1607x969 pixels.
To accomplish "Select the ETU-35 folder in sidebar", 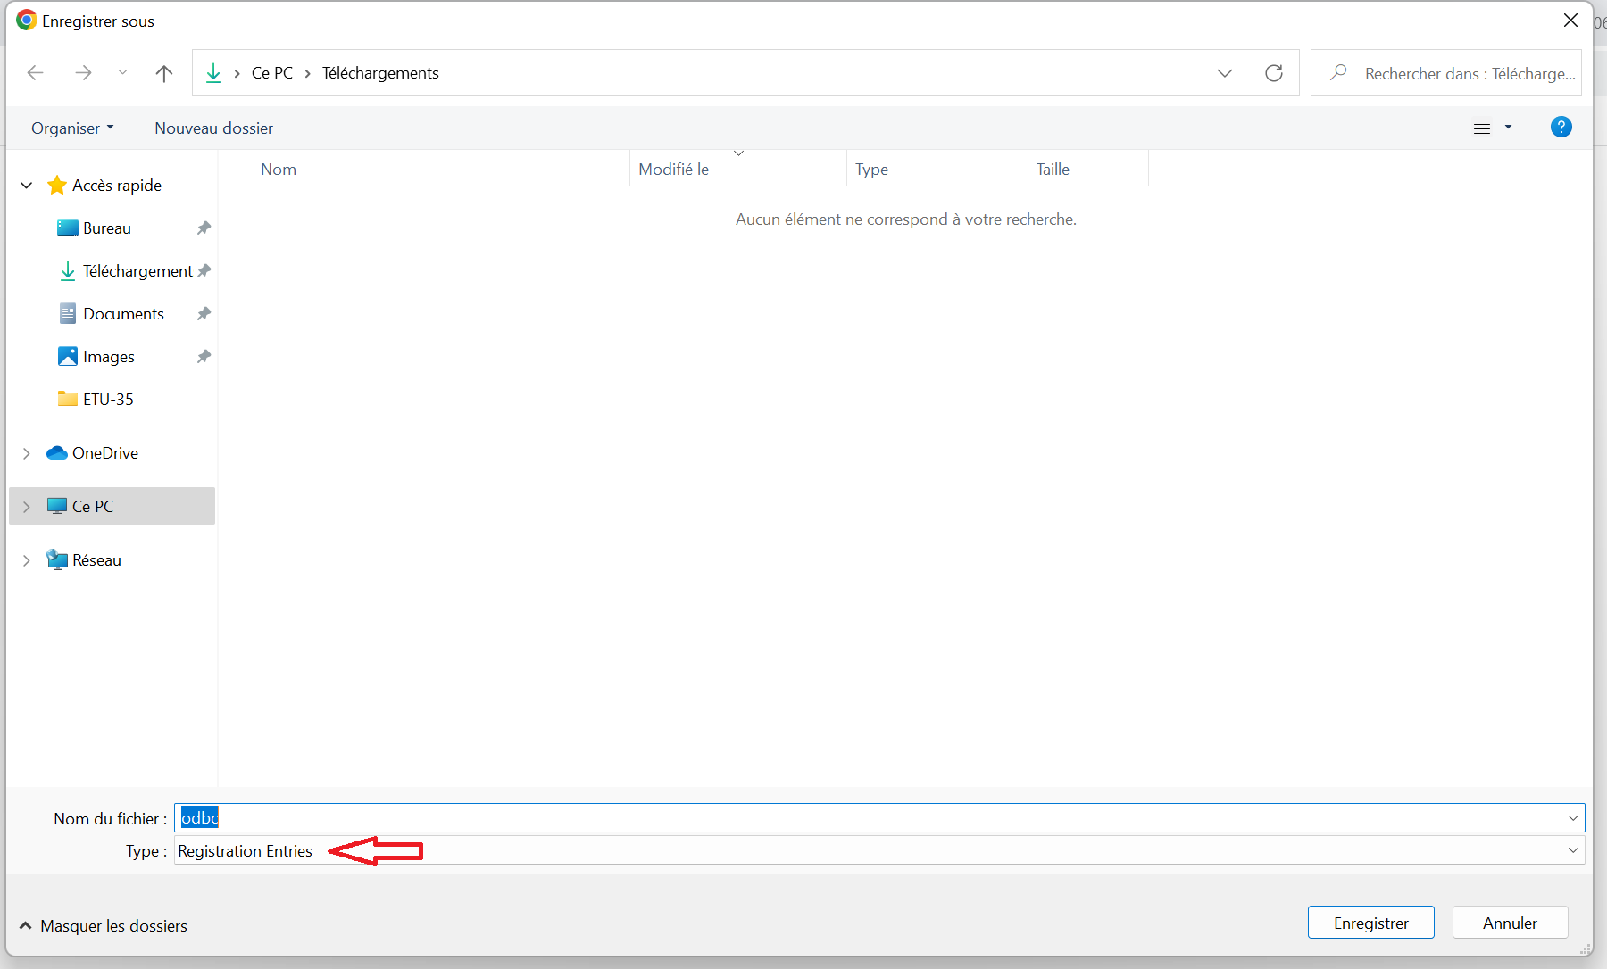I will 108,400.
